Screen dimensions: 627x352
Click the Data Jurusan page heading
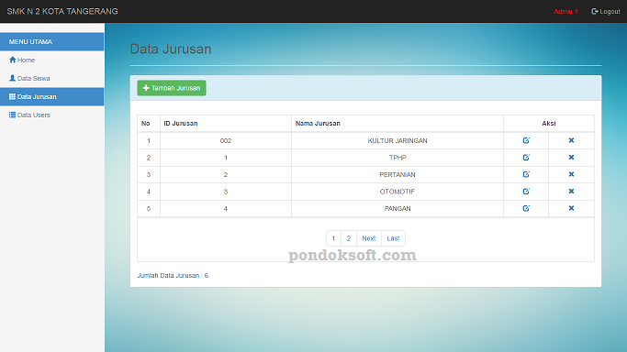point(171,49)
